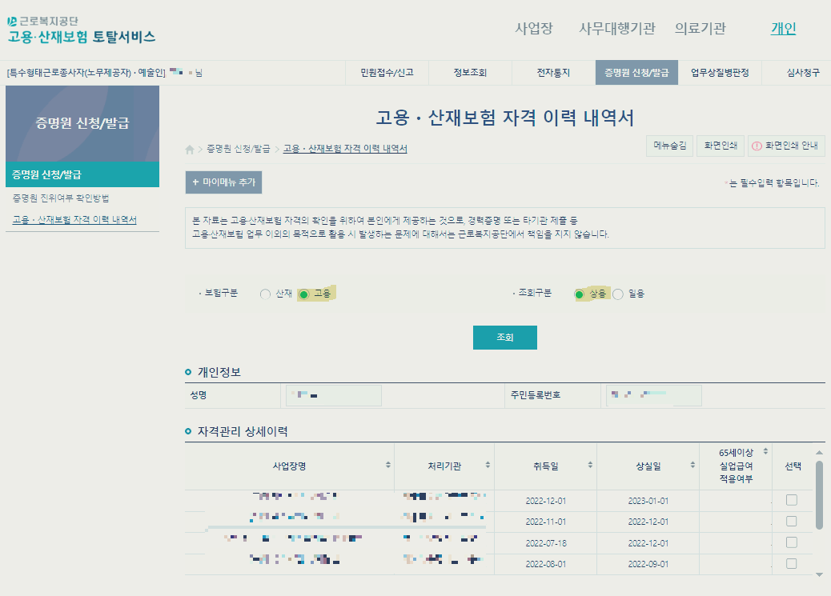Image resolution: width=831 pixels, height=596 pixels.
Task: Open the 개인 top menu
Action: tap(783, 29)
